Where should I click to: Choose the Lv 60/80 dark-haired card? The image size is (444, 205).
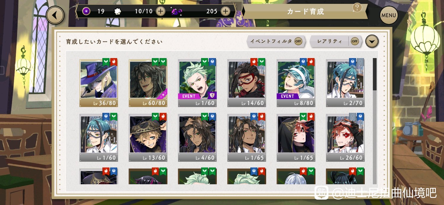[x=148, y=83]
